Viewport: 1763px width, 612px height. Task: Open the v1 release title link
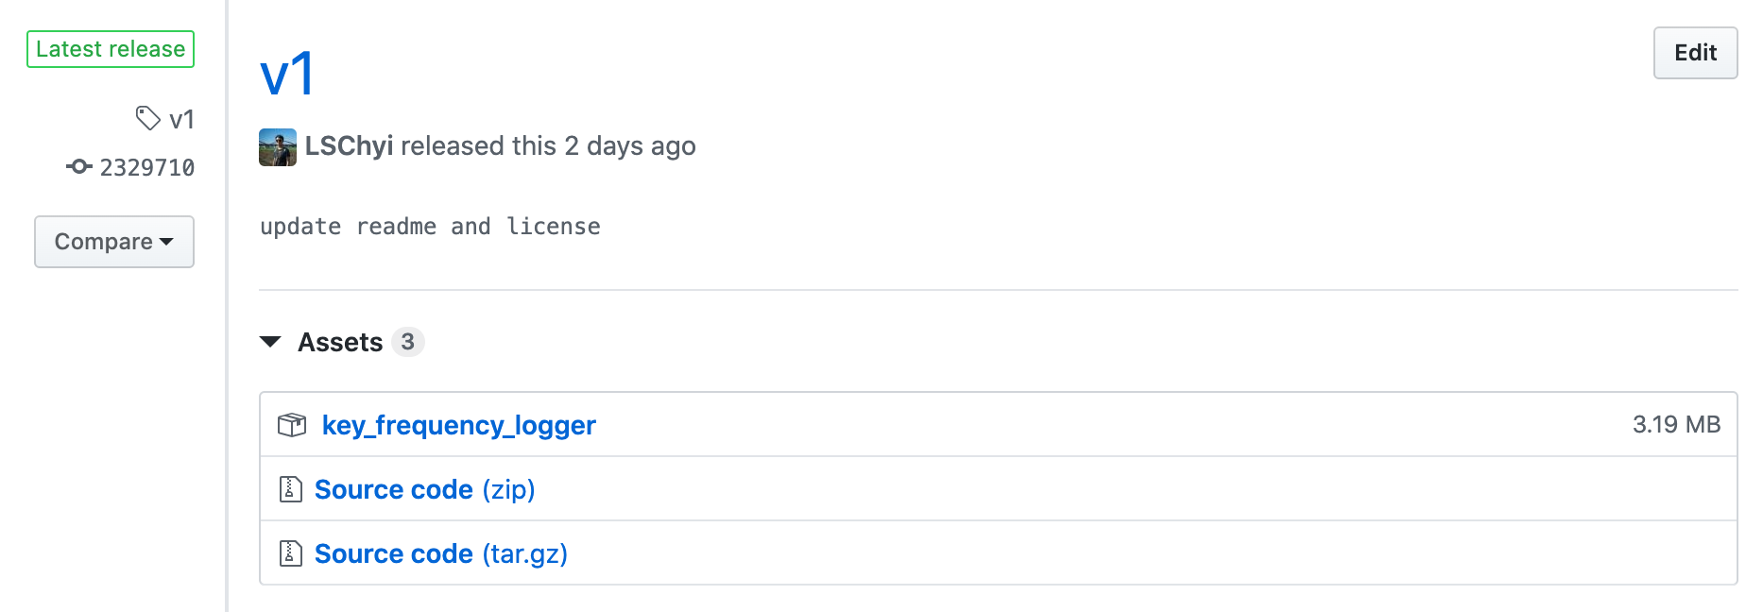(287, 75)
